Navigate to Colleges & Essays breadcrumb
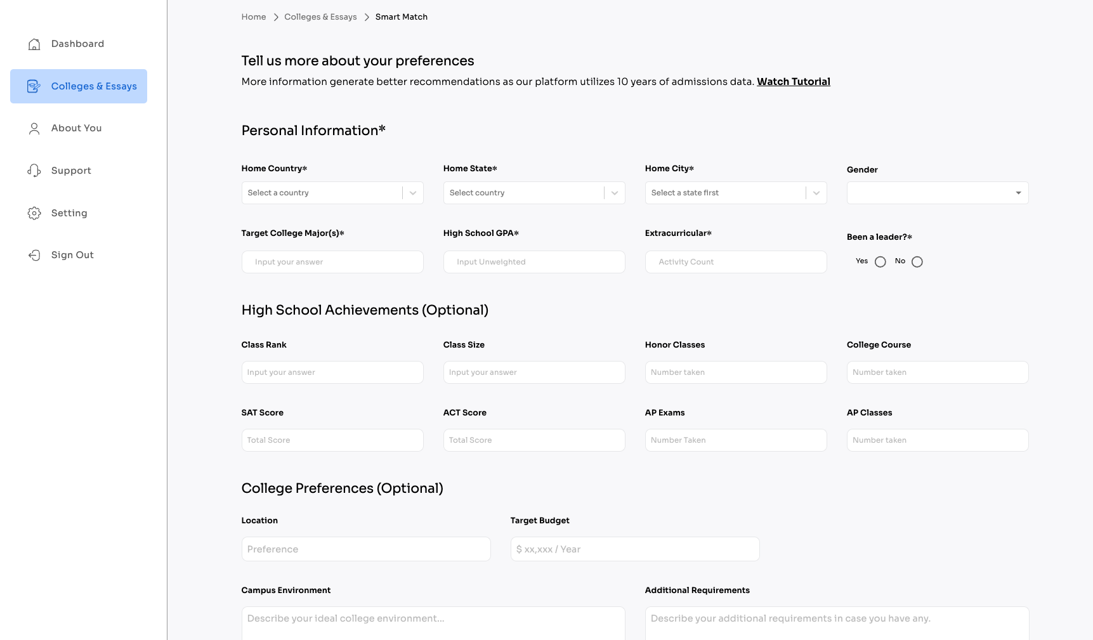The width and height of the screenshot is (1093, 640). pyautogui.click(x=320, y=17)
